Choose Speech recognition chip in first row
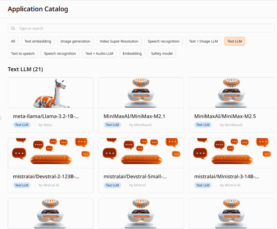Image resolution: width=277 pixels, height=229 pixels. (x=164, y=41)
